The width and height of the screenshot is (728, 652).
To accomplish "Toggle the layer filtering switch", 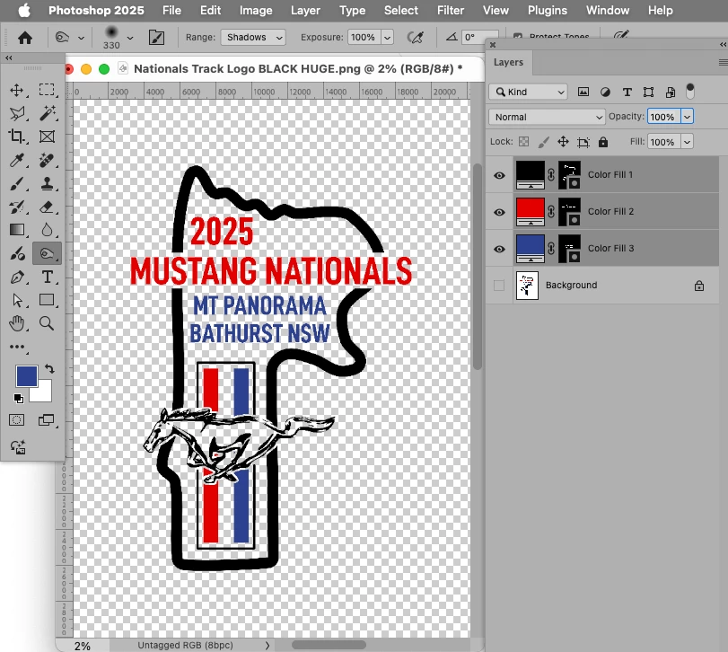I will click(x=690, y=92).
